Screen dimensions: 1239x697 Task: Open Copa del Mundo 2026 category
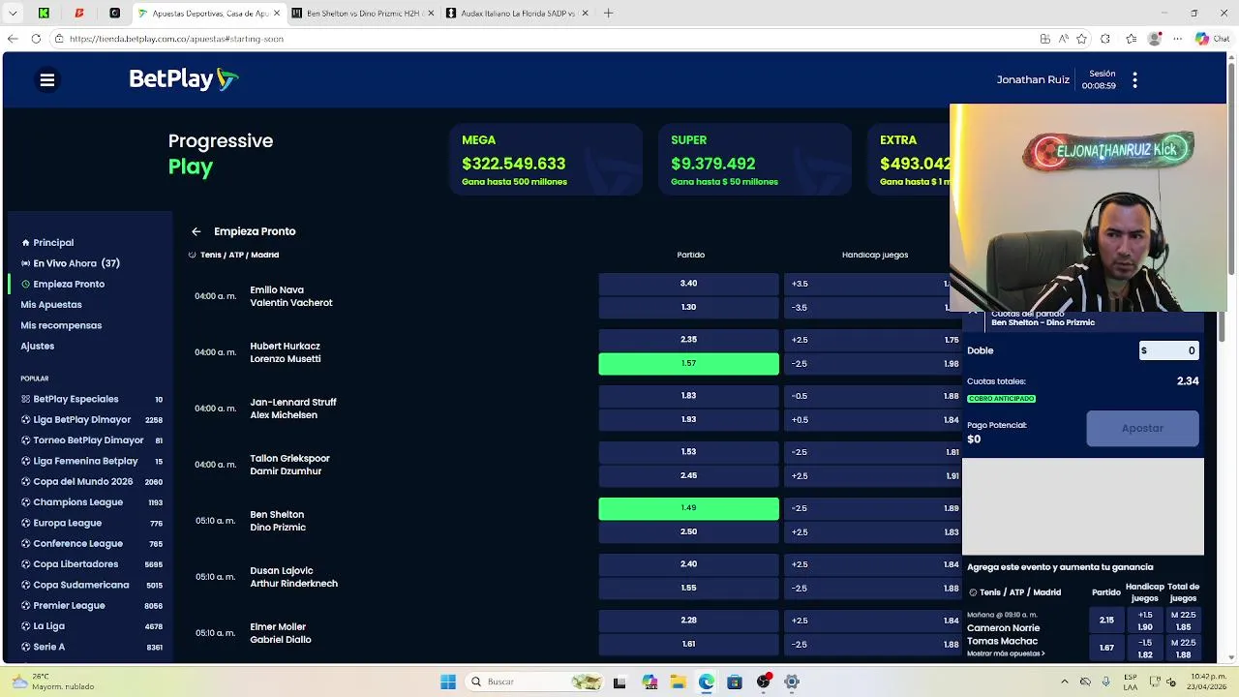92,481
